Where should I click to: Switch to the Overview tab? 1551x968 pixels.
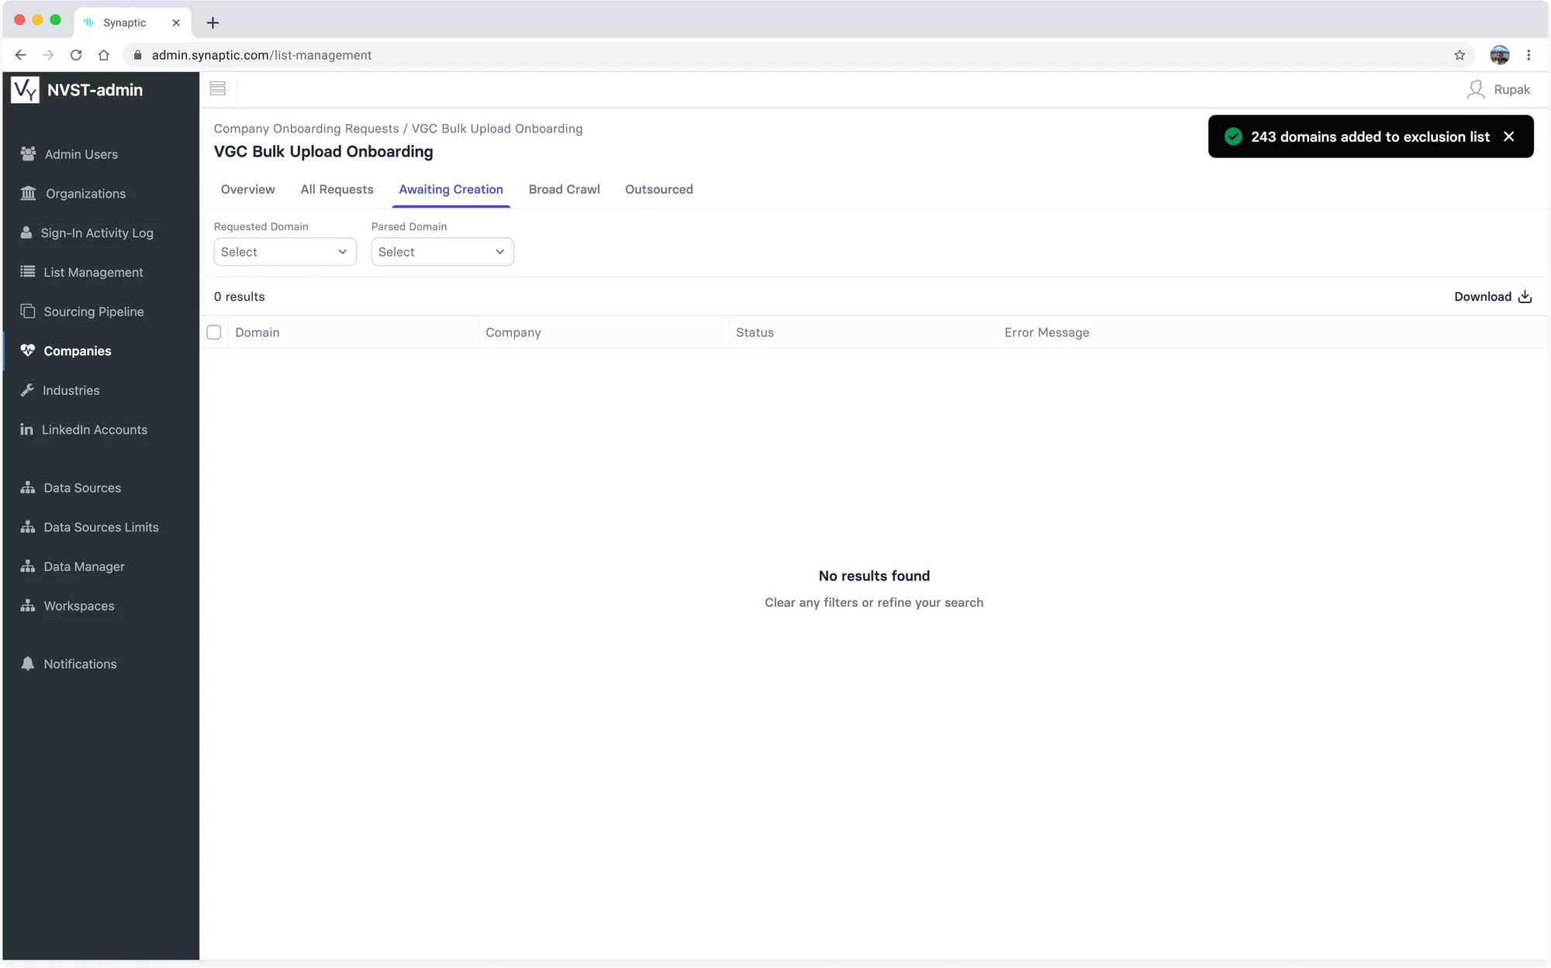coord(247,189)
